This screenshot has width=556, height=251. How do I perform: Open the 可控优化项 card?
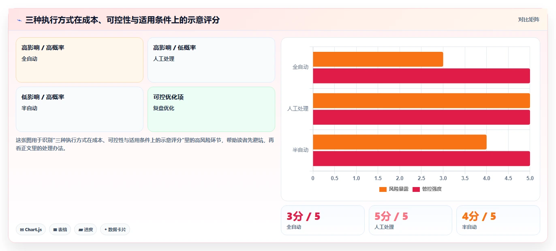point(211,109)
